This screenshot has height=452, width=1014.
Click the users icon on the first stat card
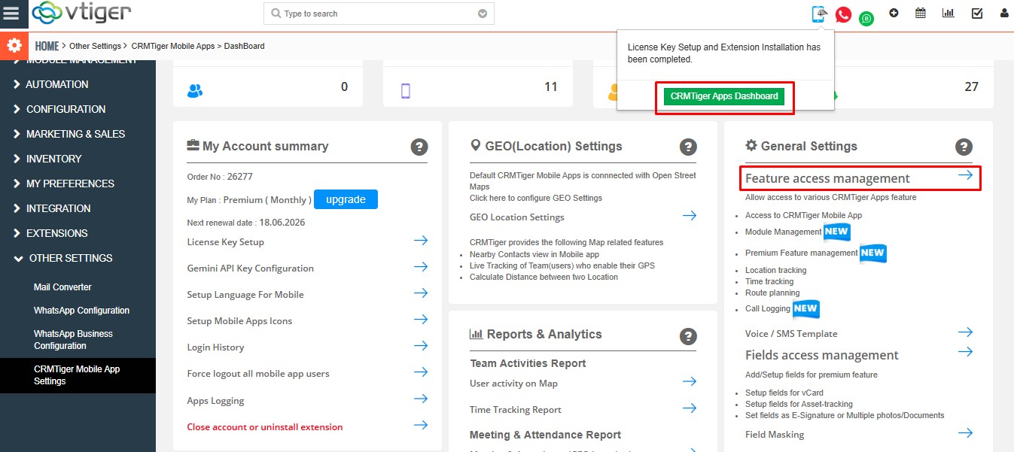point(195,90)
